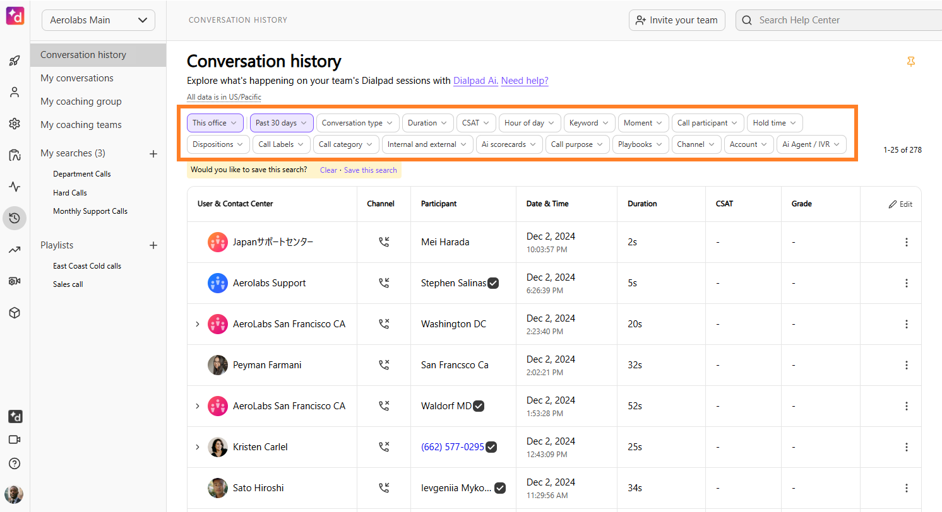The image size is (942, 512).
Task: Click the Peyman Farmani avatar thumbnail
Action: (x=218, y=365)
